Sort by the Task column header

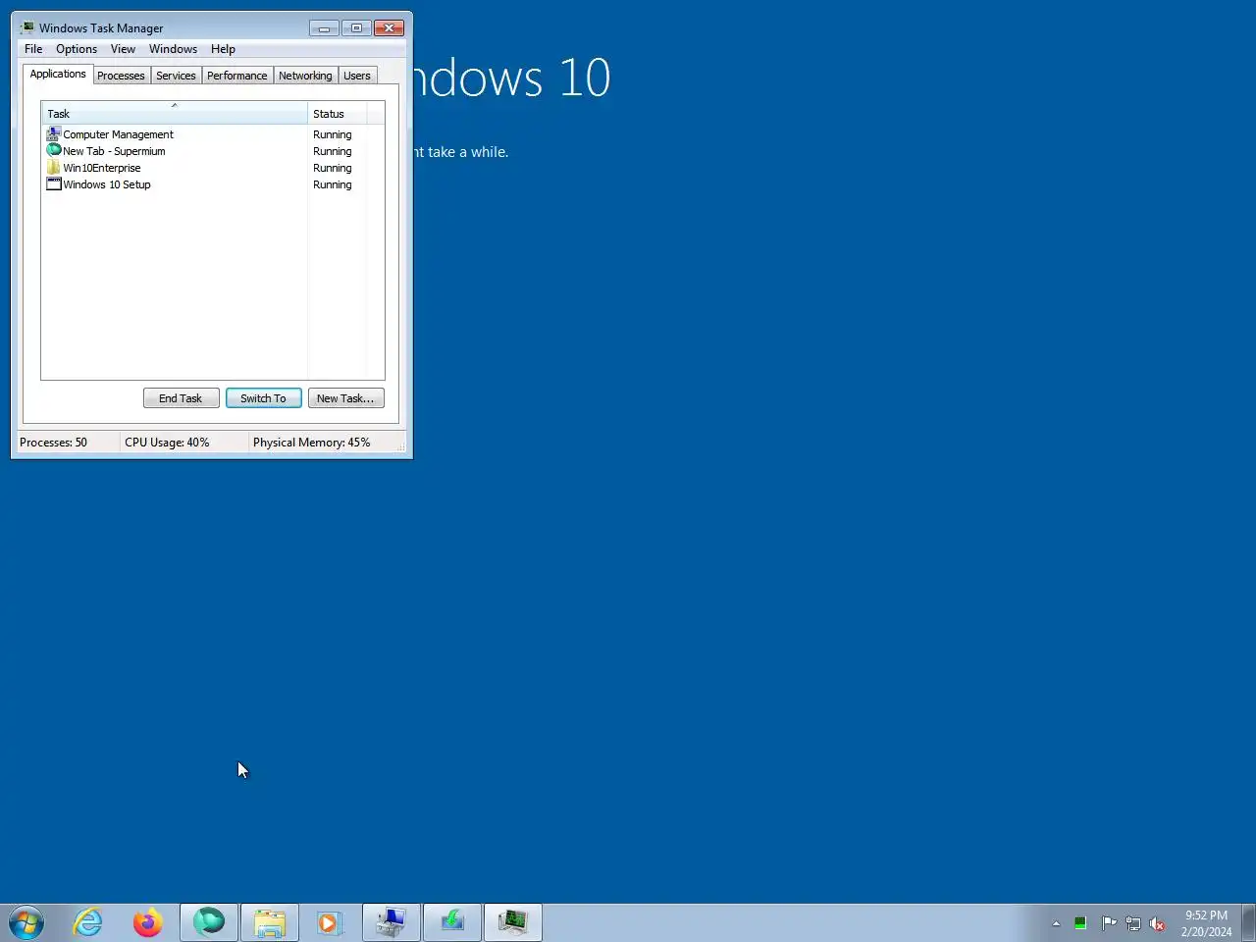point(175,114)
